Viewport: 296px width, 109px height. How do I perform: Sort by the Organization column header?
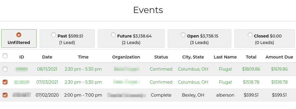[126, 57]
